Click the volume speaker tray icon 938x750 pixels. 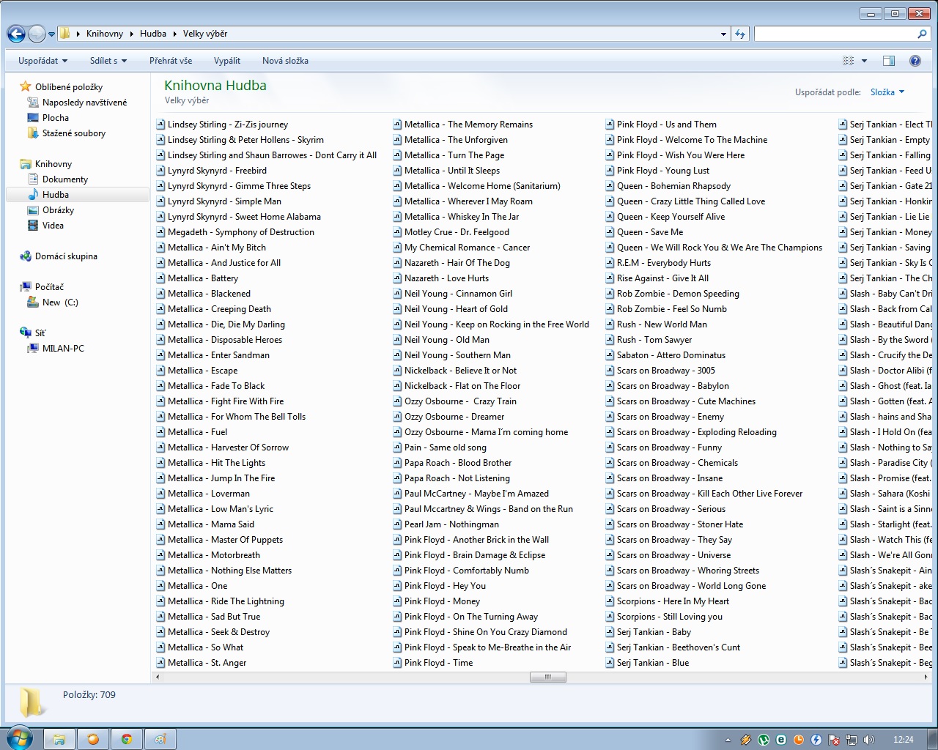pyautogui.click(x=869, y=740)
